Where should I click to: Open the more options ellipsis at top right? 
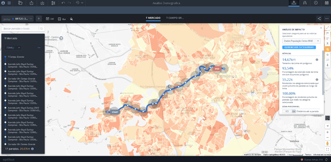tap(327, 19)
